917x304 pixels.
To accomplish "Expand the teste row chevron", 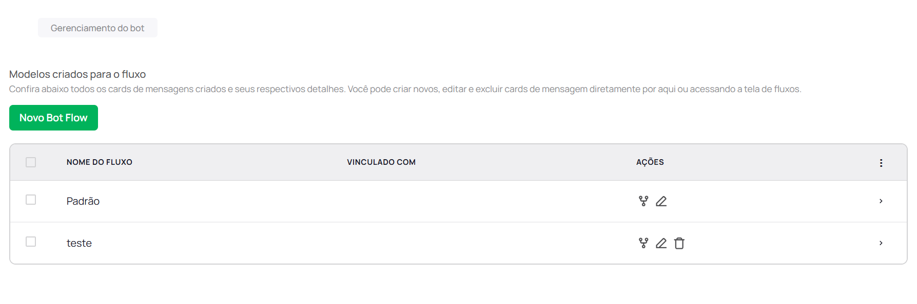I will (881, 243).
